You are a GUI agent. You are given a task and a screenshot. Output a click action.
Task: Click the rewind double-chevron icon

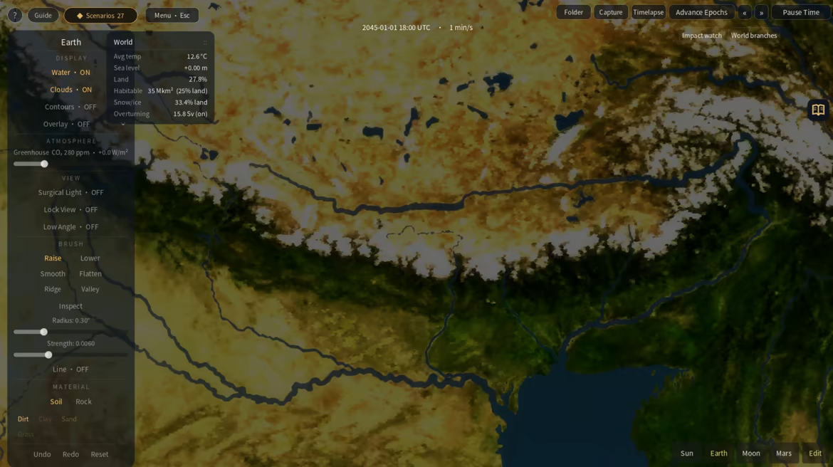tap(744, 13)
